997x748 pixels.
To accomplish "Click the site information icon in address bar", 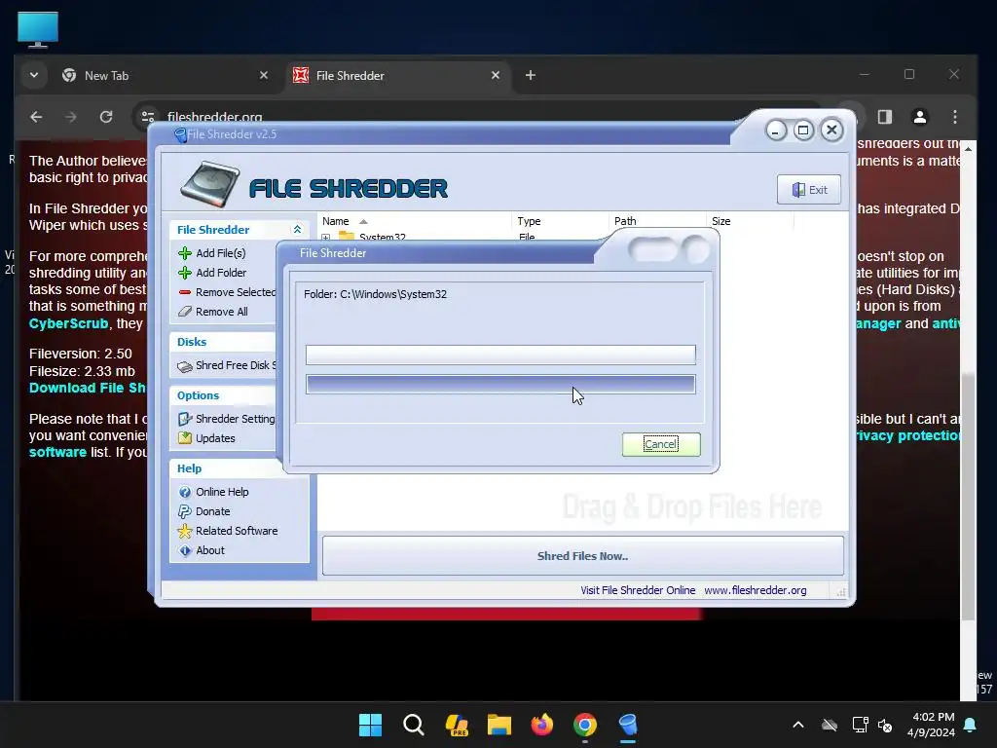I will tap(148, 117).
